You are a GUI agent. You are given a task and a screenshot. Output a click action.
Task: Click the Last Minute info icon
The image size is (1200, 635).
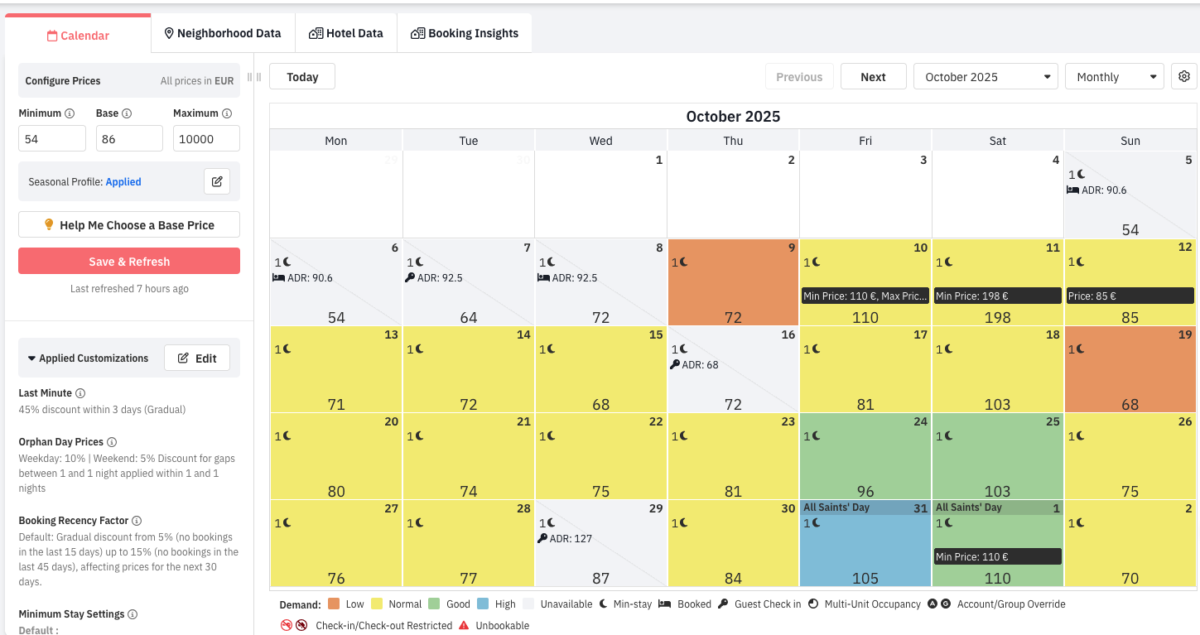click(80, 393)
